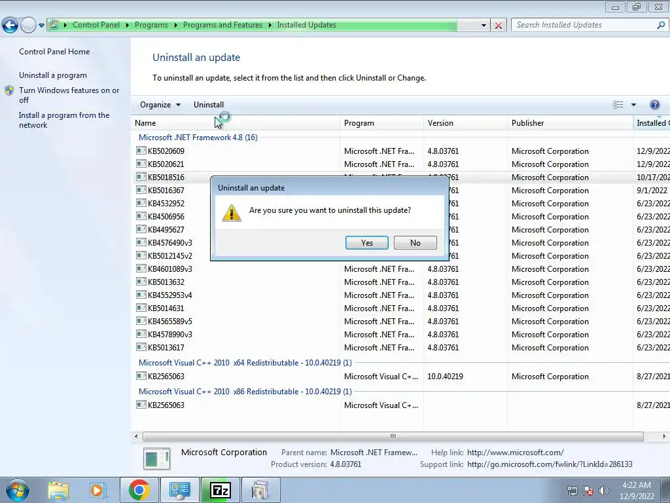
Task: Open the help question mark icon
Action: click(654, 105)
